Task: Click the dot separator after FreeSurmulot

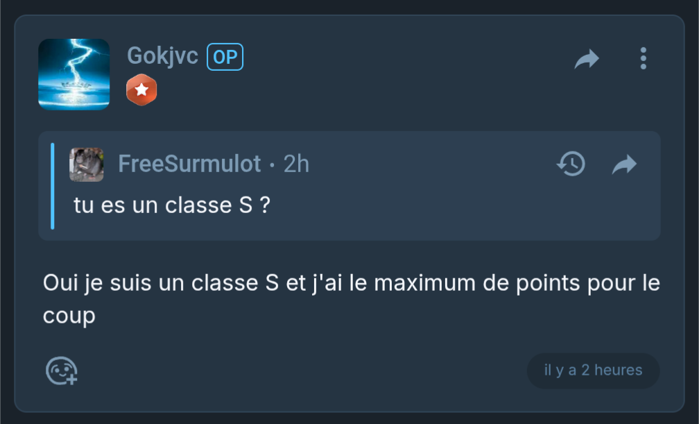Action: click(x=273, y=164)
